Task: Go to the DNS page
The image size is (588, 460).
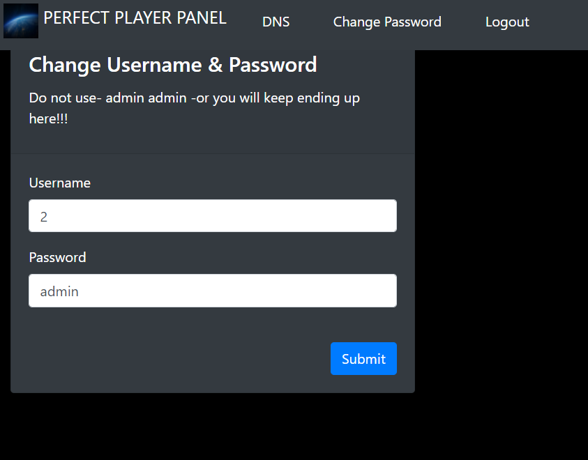Action: (276, 22)
